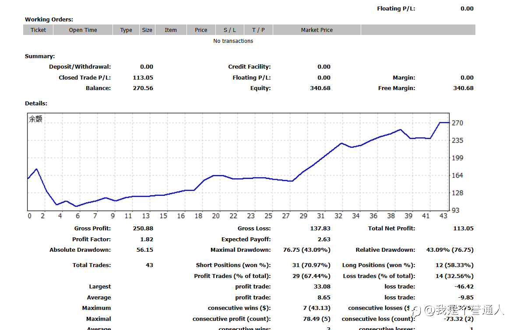
Task: Click the Deposit/Withdrawal label
Action: [x=80, y=66]
